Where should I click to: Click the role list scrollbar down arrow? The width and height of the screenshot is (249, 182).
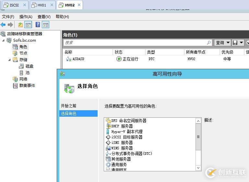coord(198,168)
